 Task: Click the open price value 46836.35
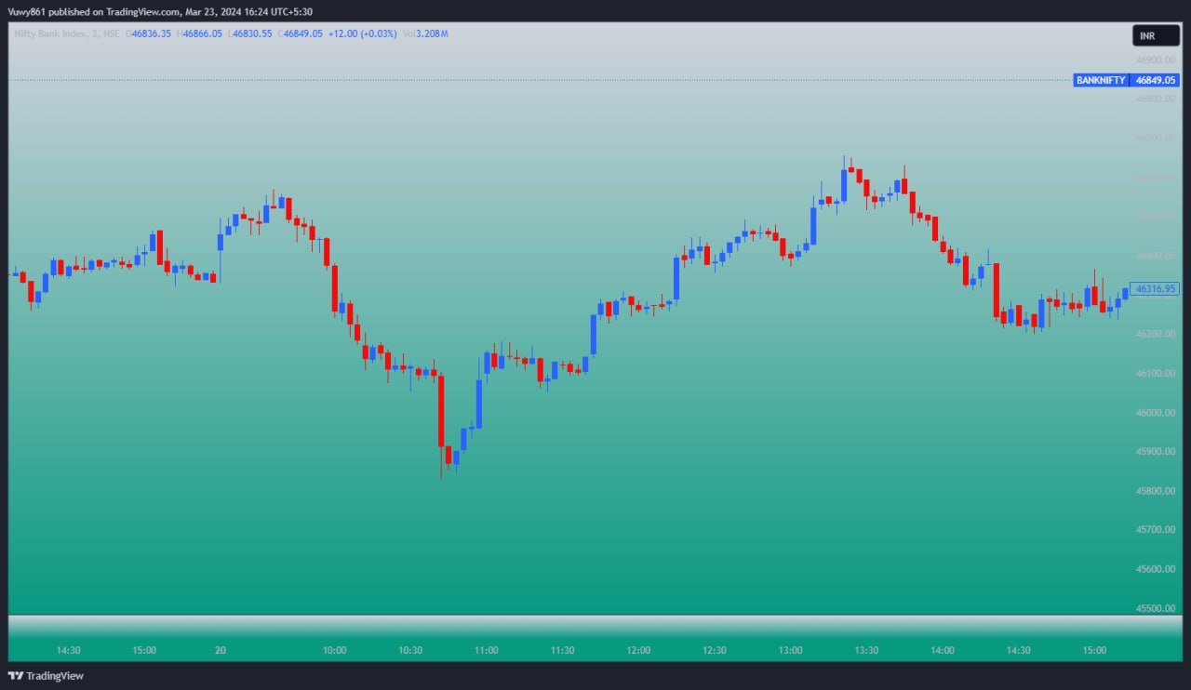pos(151,33)
